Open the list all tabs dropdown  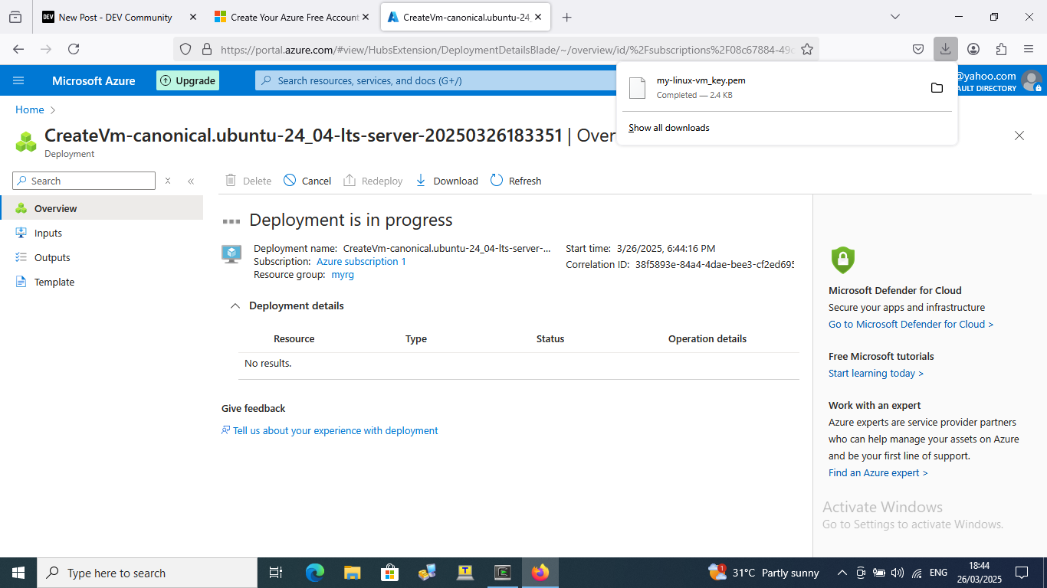[894, 17]
